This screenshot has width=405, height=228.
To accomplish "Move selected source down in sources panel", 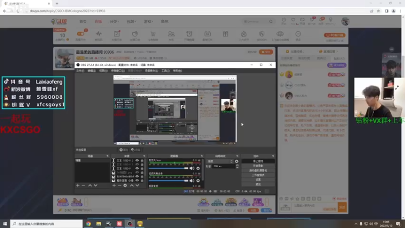I will [137, 185].
